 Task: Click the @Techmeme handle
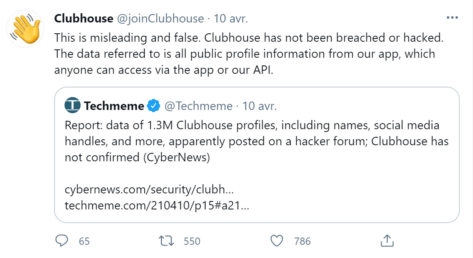coord(198,106)
